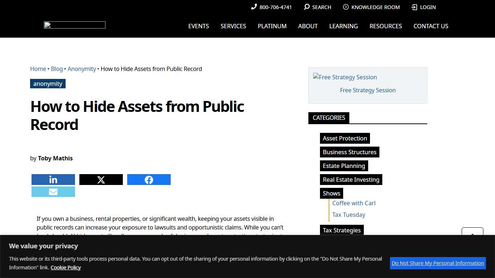Open the LEARNING menu

click(343, 26)
